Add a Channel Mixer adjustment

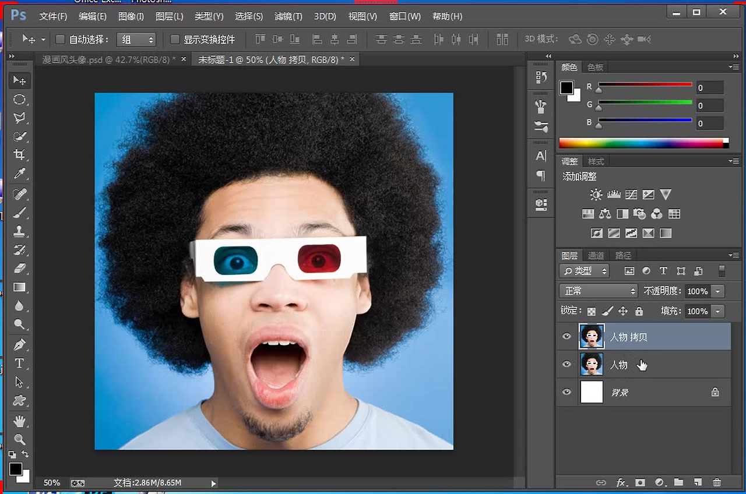[x=657, y=214]
